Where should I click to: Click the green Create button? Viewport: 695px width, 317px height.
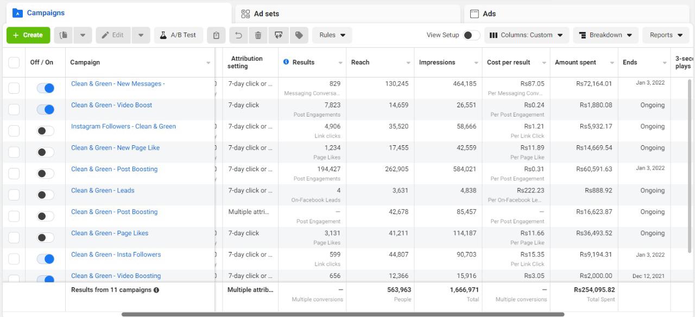pos(28,35)
